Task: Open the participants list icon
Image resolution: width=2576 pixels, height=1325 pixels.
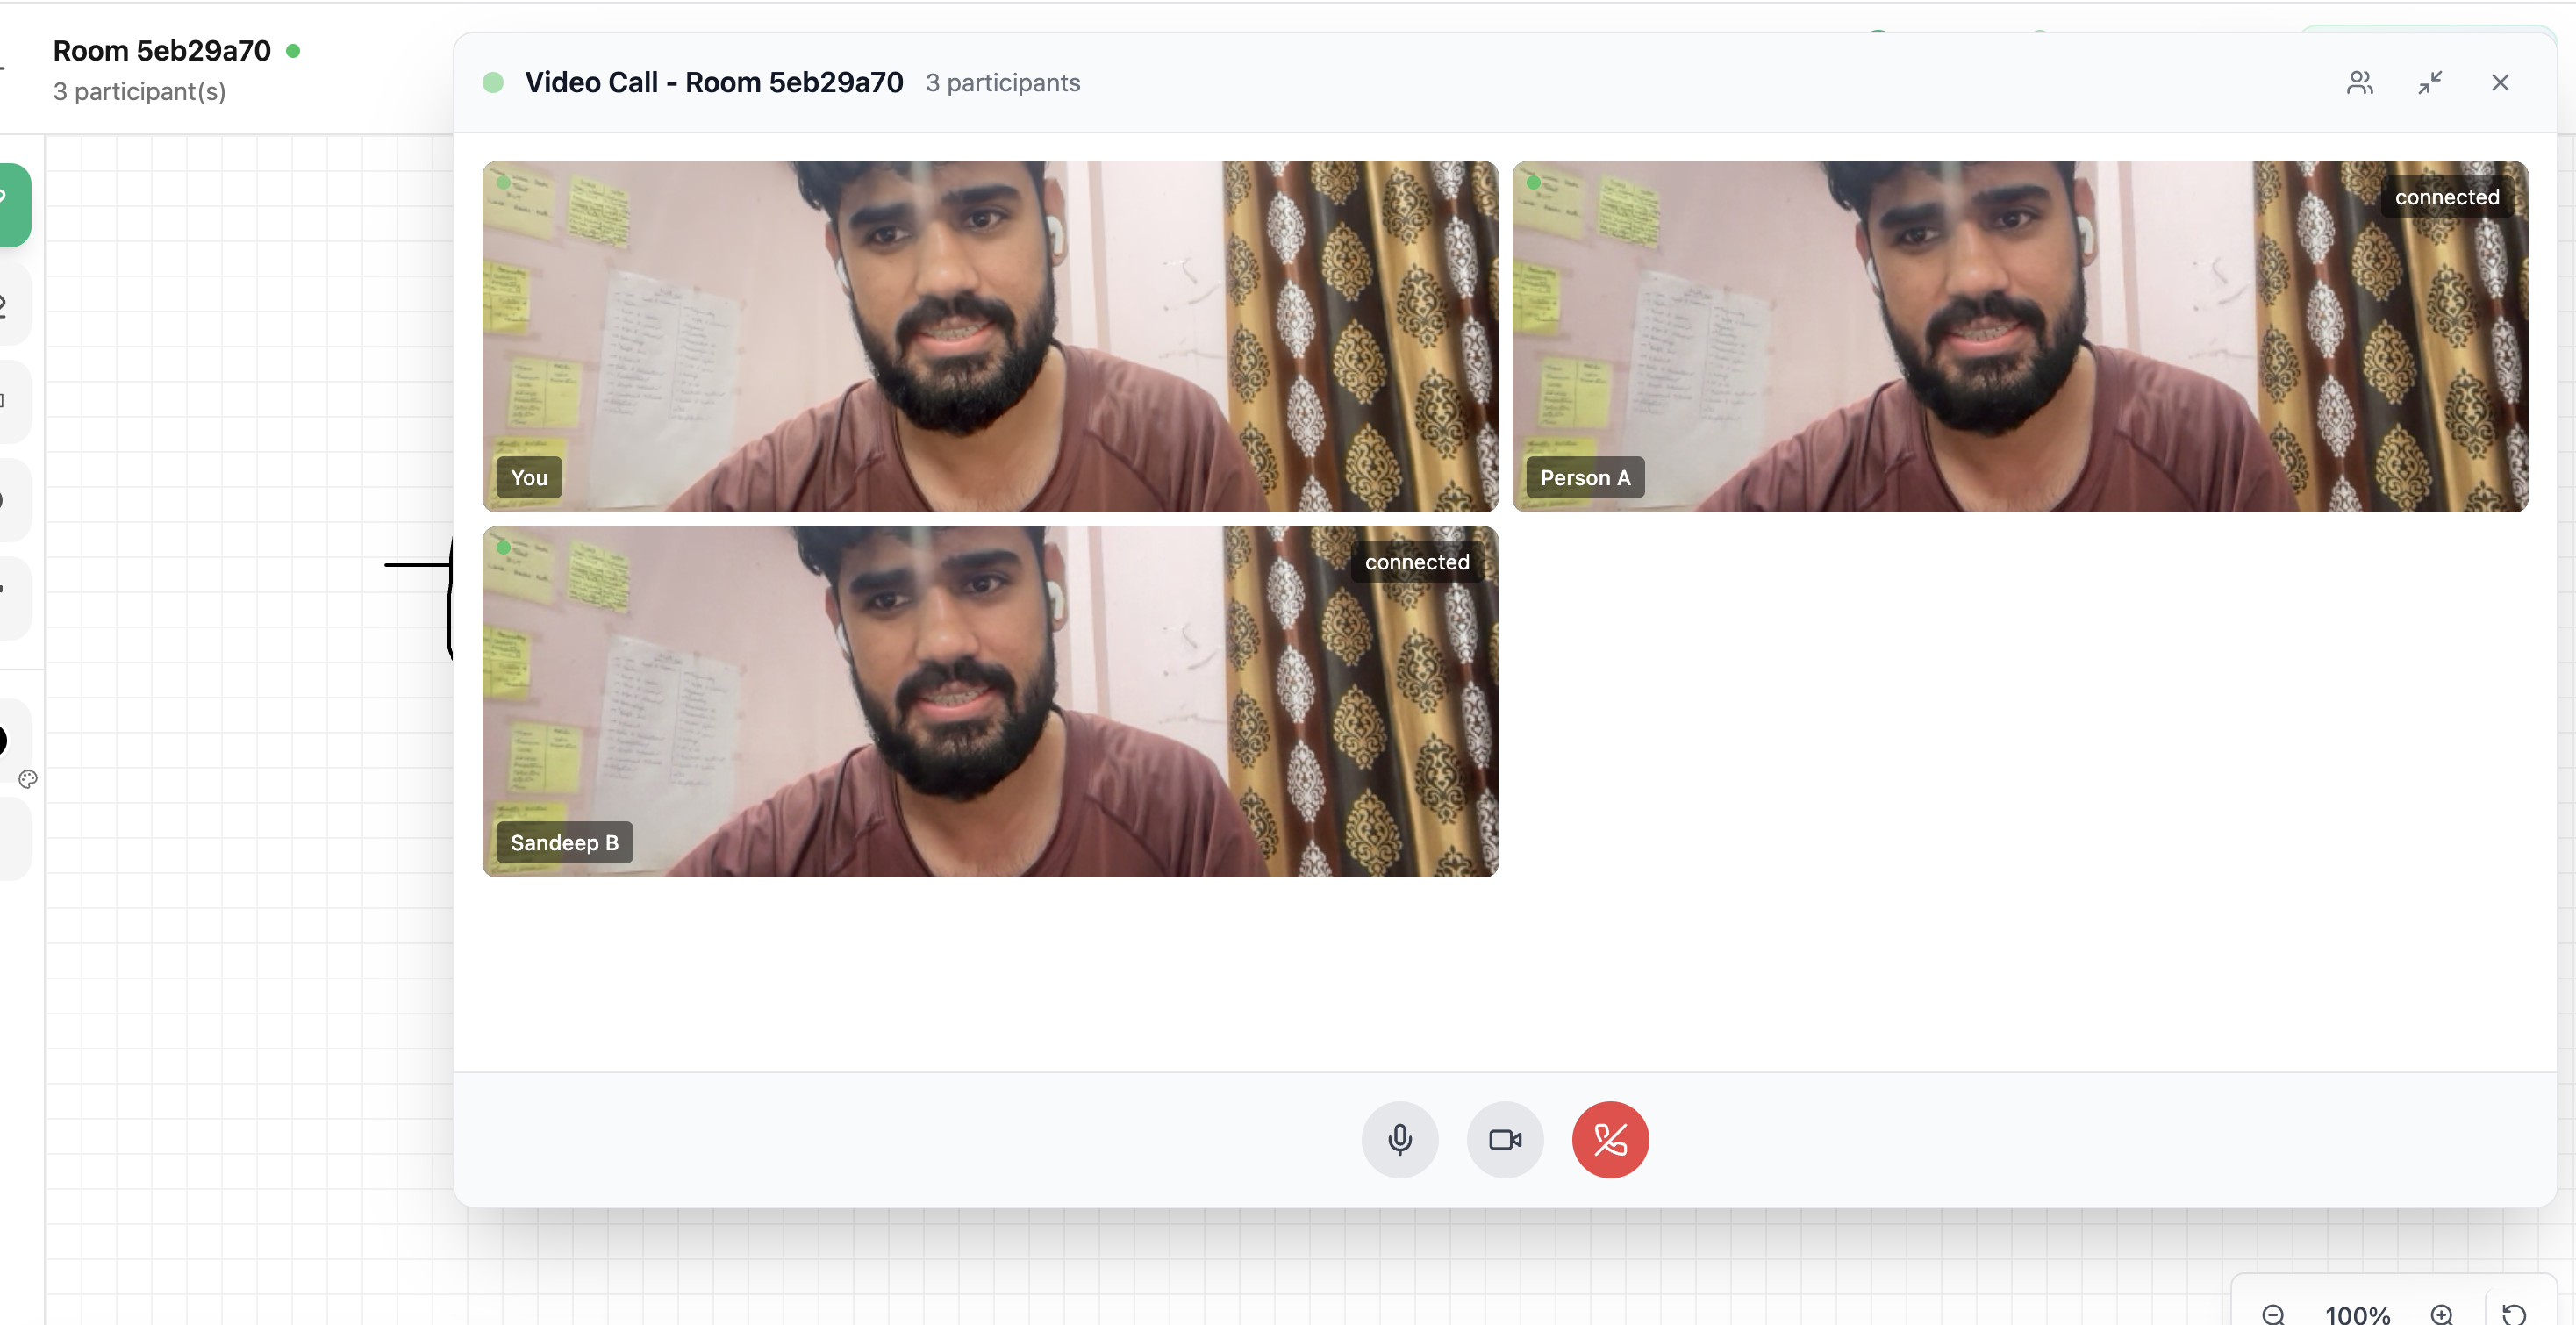Action: coord(2359,82)
